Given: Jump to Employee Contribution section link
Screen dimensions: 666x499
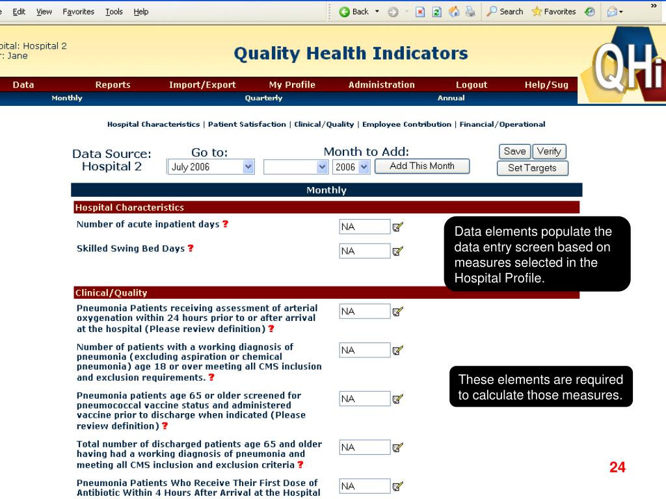Looking at the screenshot, I should 406,124.
